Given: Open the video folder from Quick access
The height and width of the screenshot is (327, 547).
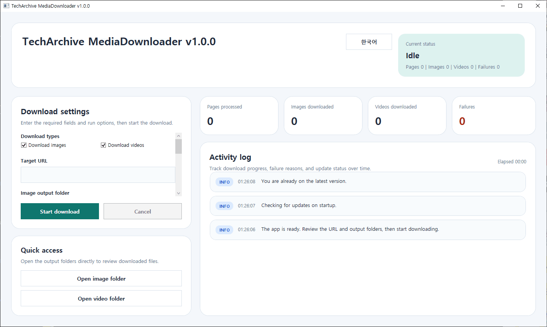Looking at the screenshot, I should point(101,299).
